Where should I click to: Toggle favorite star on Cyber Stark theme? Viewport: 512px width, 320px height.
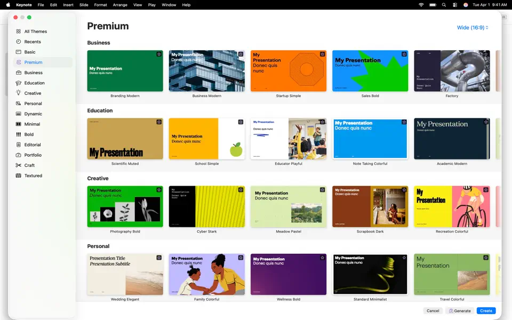click(x=241, y=190)
